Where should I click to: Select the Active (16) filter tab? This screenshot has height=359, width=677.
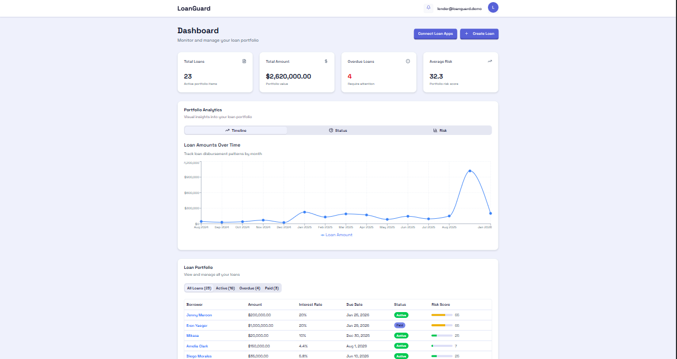pyautogui.click(x=225, y=288)
